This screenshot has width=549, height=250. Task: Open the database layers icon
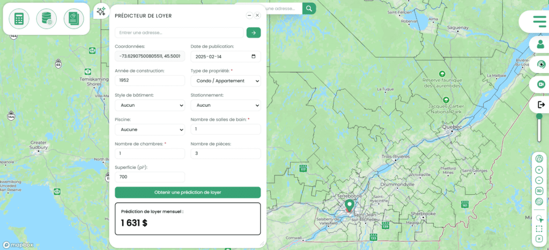[47, 19]
